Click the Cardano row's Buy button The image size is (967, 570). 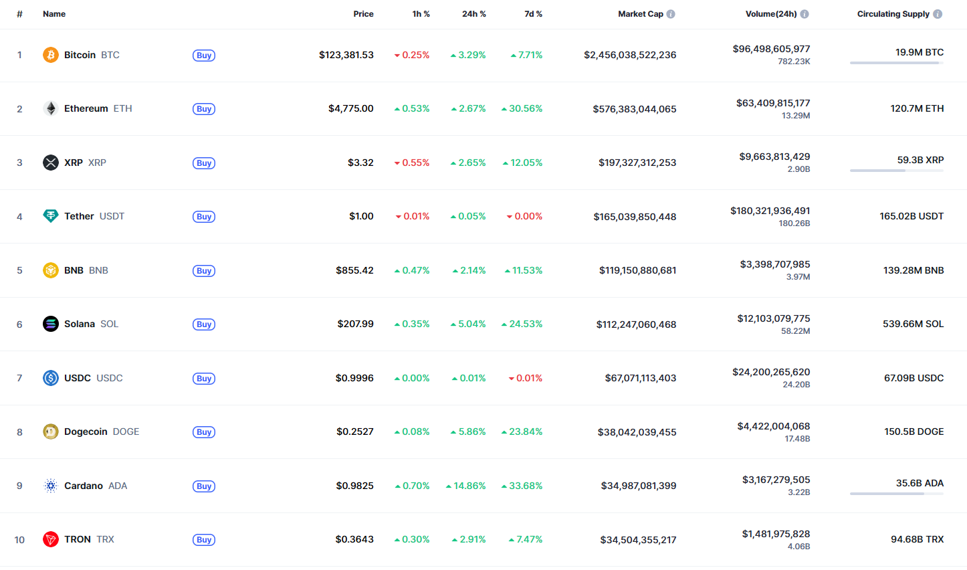pos(204,486)
